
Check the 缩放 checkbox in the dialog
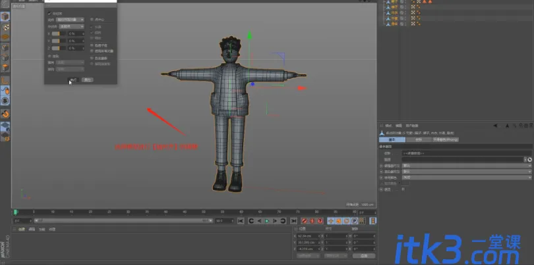[x=92, y=38]
